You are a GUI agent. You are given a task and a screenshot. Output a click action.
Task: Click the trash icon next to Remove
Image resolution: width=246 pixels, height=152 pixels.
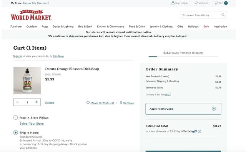[121, 103]
